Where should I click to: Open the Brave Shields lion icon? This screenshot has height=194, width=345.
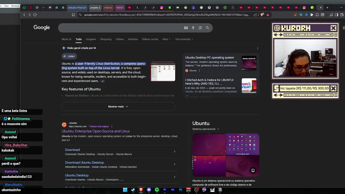pos(262,15)
